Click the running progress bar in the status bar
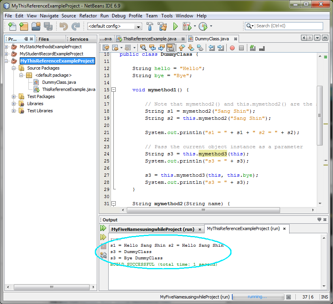333x304 pixels. [258, 297]
